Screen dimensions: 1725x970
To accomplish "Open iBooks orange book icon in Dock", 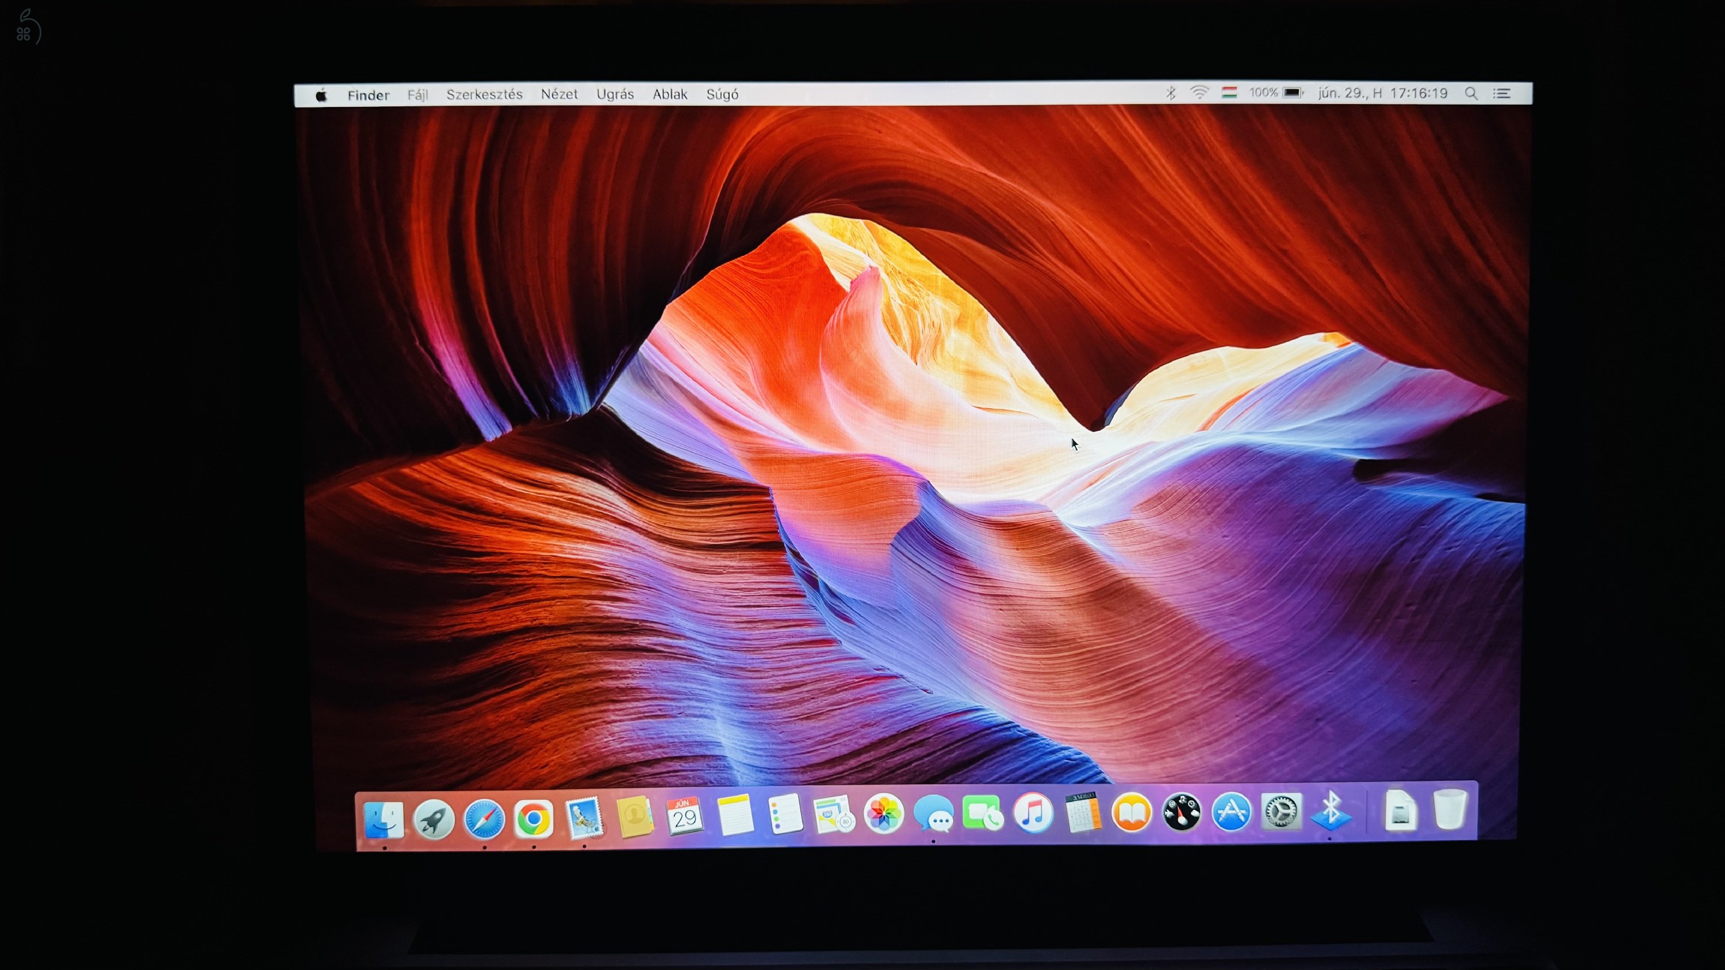I will pyautogui.click(x=1132, y=812).
